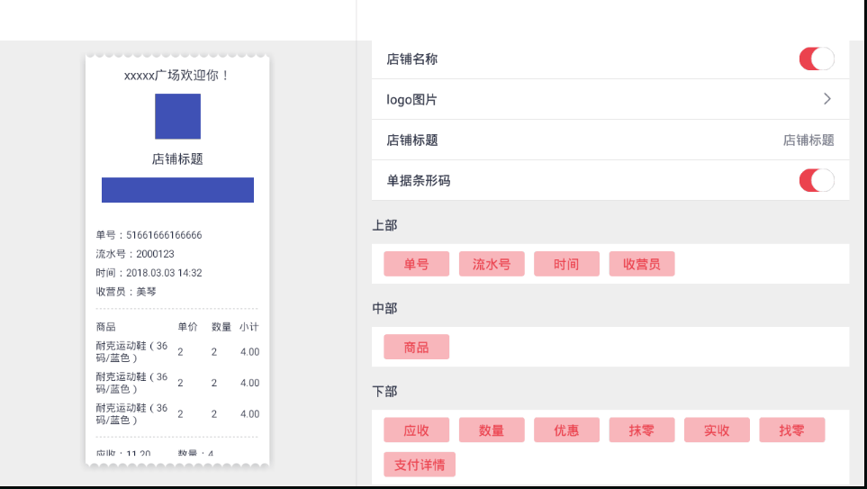Click the 小计 column header on receipt

(x=248, y=327)
